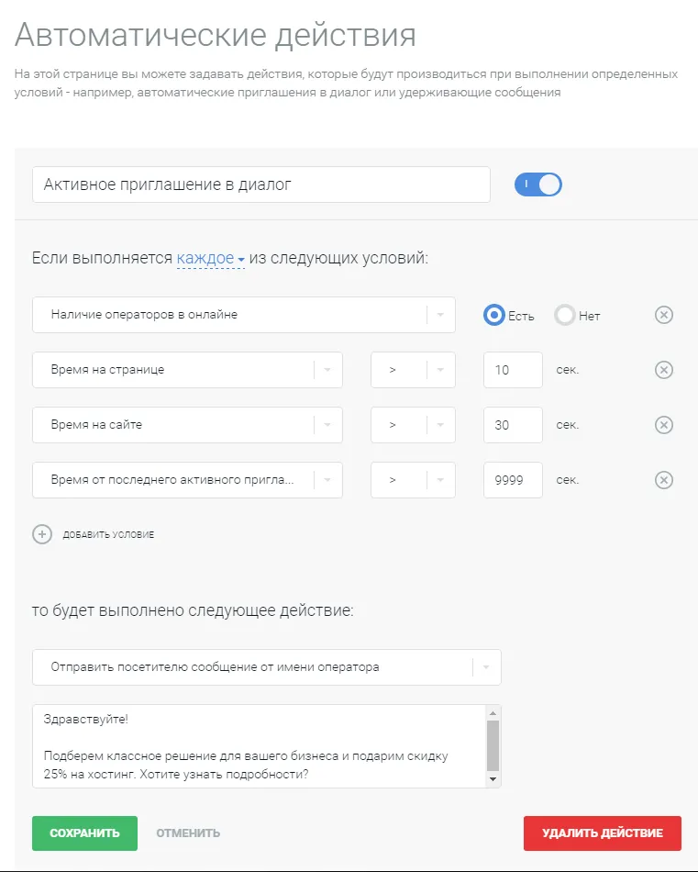This screenshot has width=698, height=872.
Task: Remove the operators online condition row
Action: 664,315
